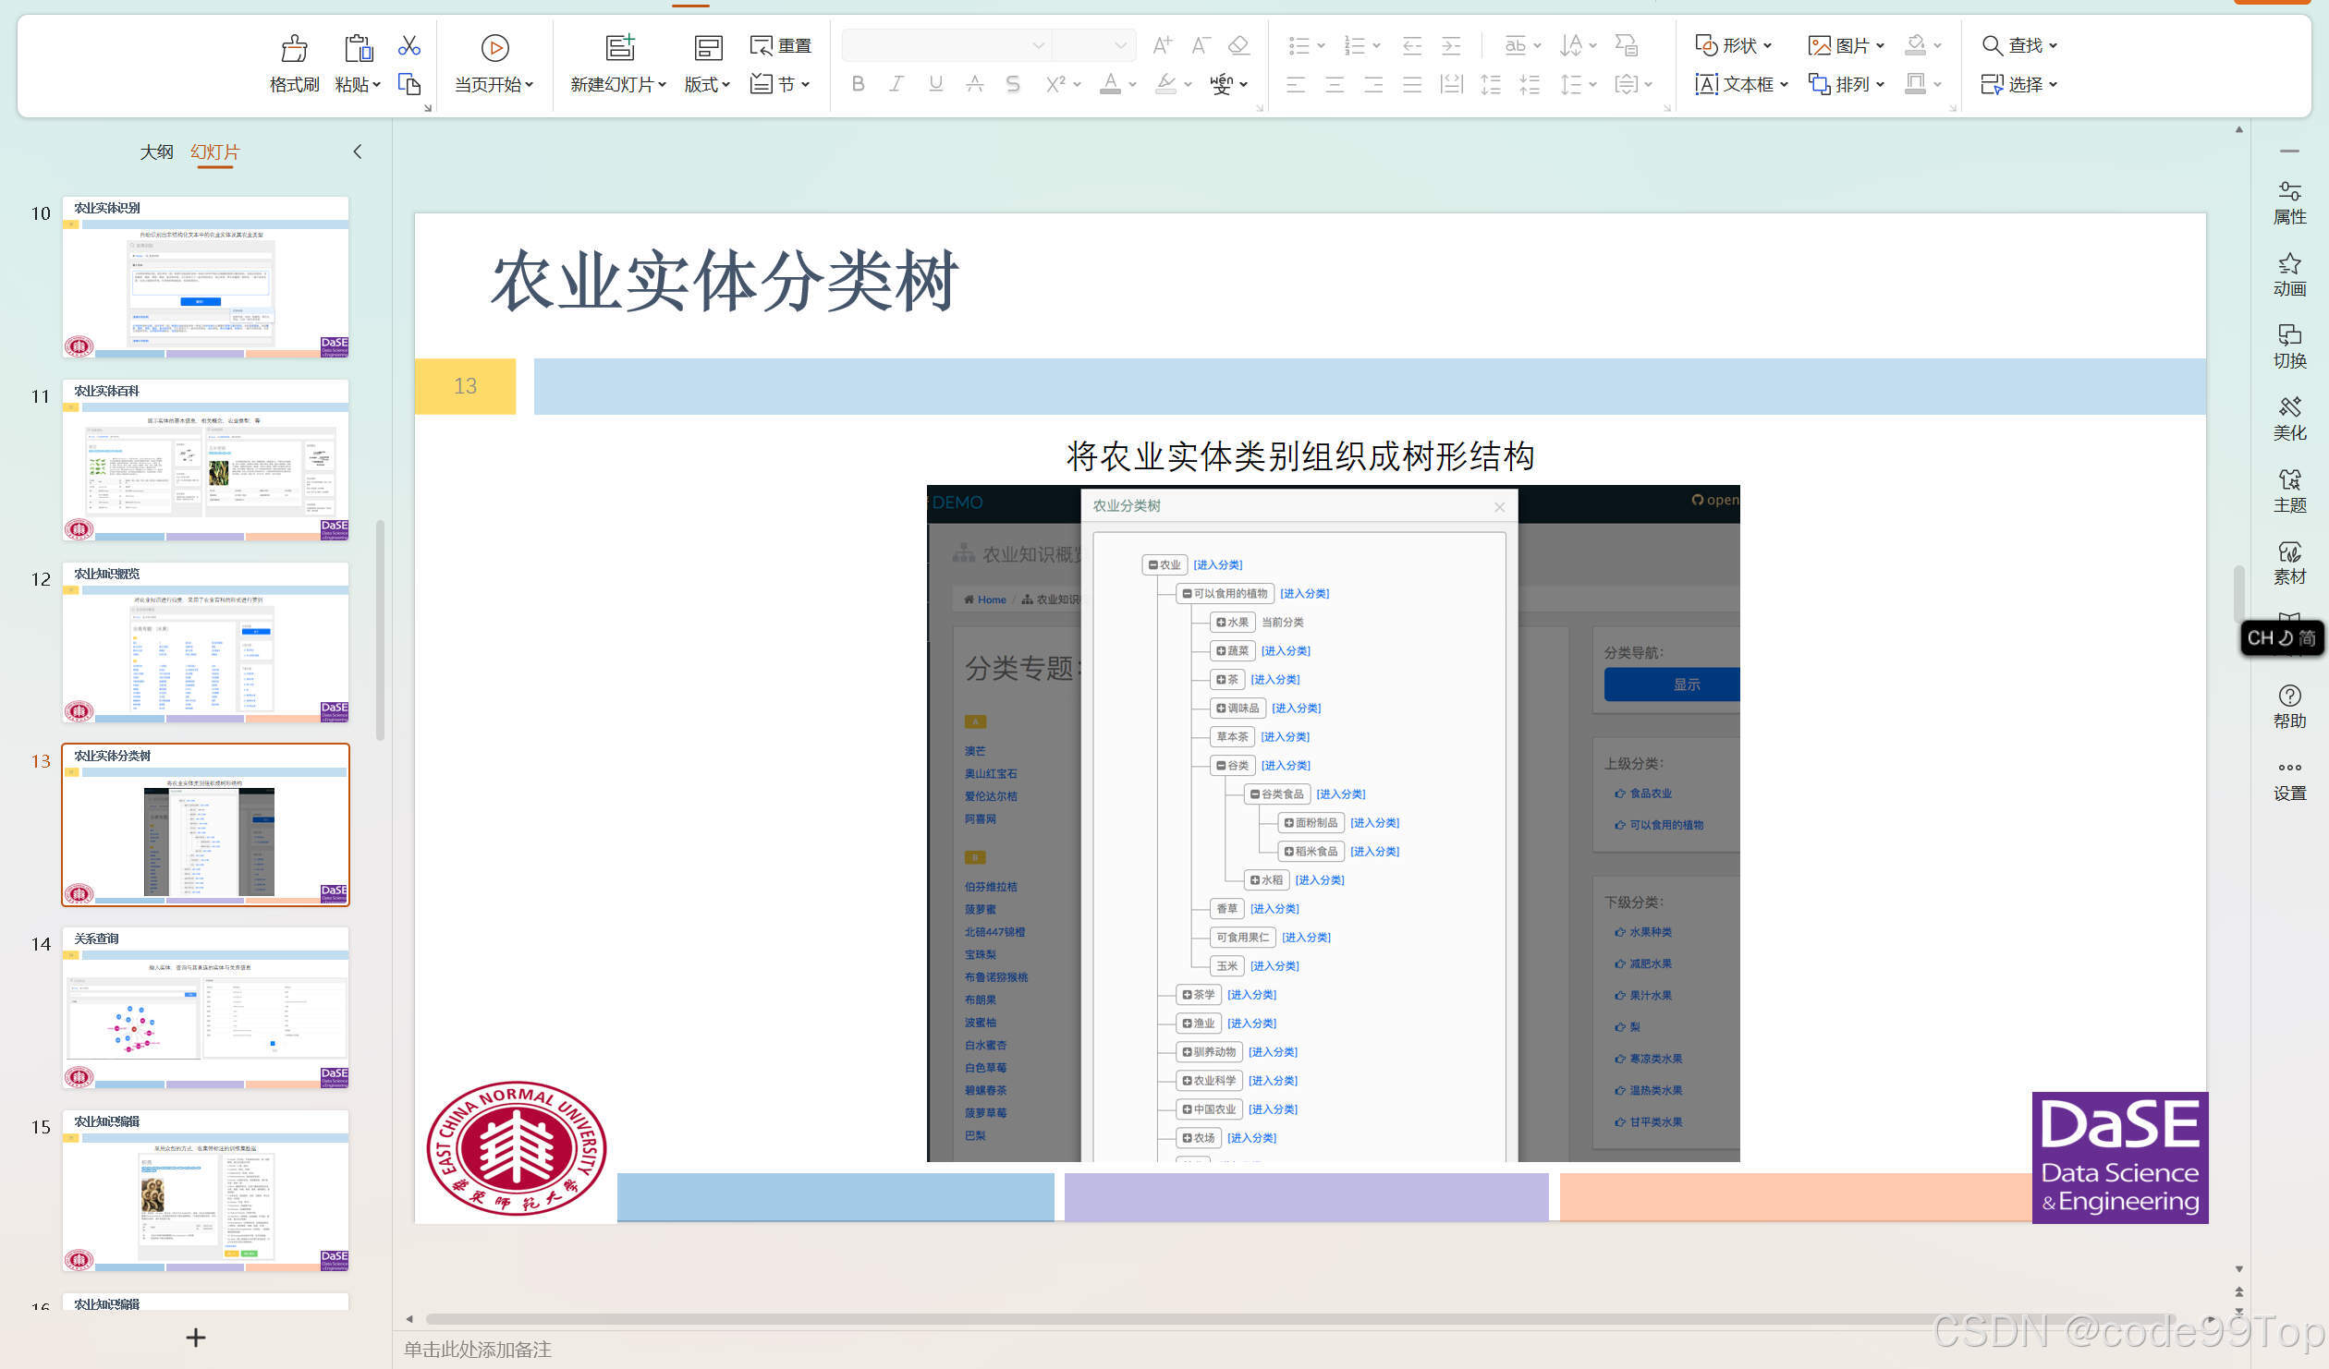
Task: Click the New Slide (新建幻灯片) icon
Action: [x=619, y=48]
